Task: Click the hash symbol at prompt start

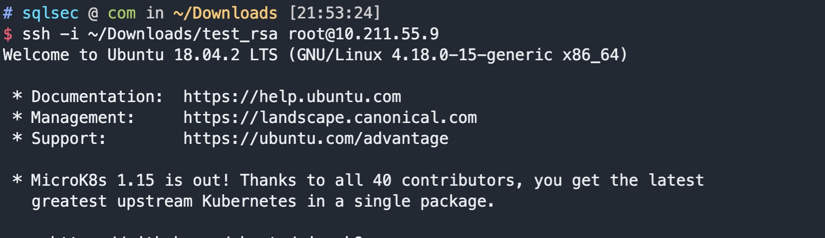Action: tap(7, 13)
